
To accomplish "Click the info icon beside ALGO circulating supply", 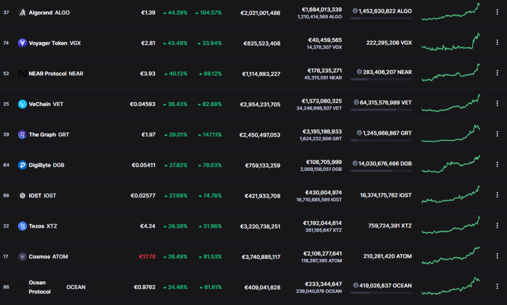I will [x=355, y=11].
